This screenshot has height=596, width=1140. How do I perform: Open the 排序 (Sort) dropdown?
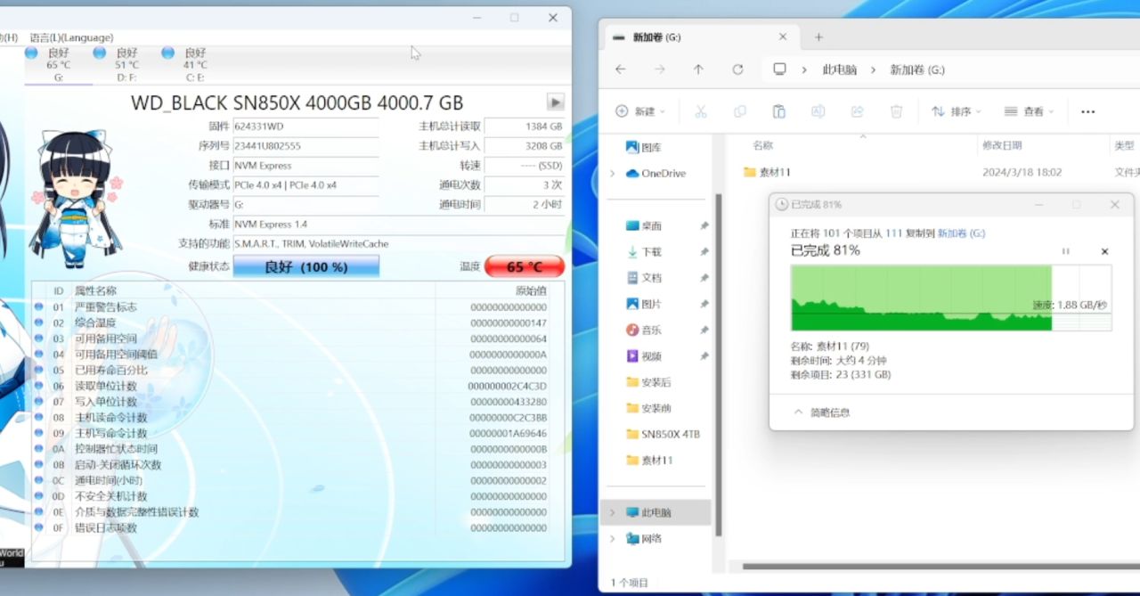tap(957, 111)
